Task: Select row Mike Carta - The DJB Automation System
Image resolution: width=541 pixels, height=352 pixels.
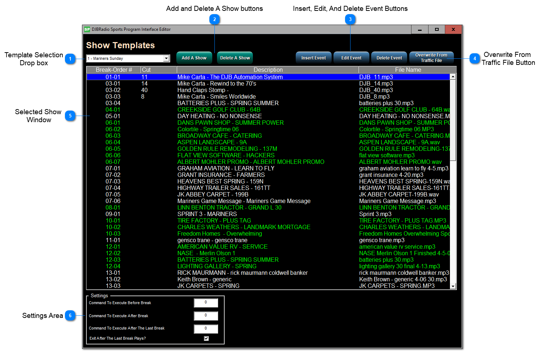Action: (x=269, y=77)
